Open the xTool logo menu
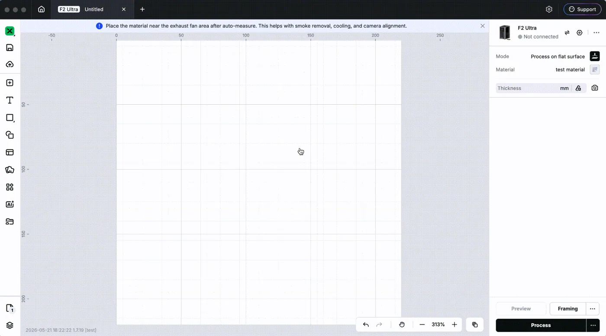The height and width of the screenshot is (336, 606). (10, 31)
